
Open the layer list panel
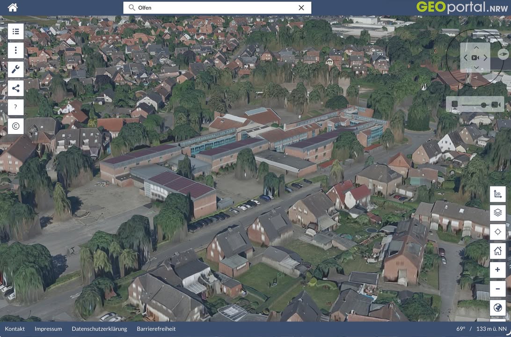[15, 31]
